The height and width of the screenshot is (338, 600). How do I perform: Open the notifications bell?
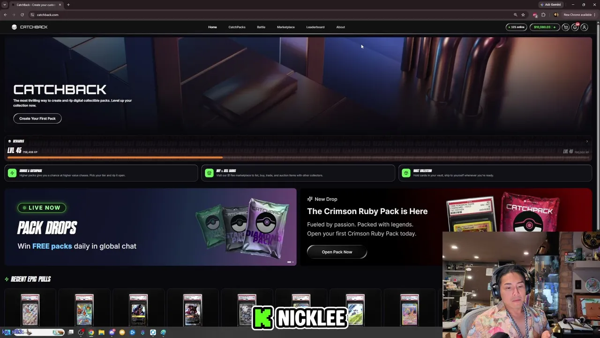575,27
